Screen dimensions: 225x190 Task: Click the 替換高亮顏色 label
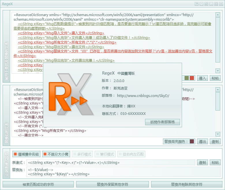(x=176, y=141)
